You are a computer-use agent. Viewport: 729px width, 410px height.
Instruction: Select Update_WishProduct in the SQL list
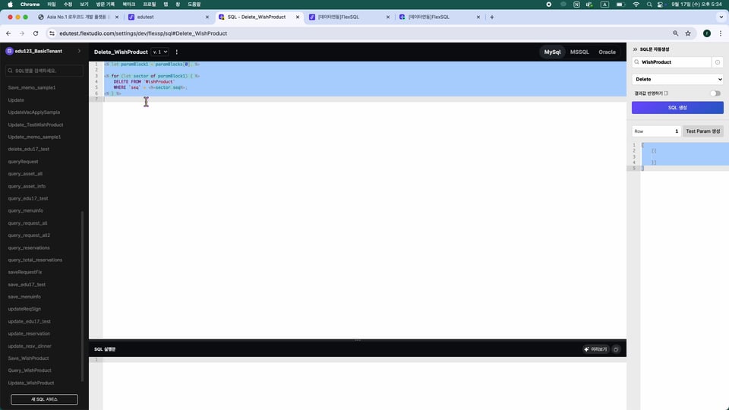pos(30,383)
